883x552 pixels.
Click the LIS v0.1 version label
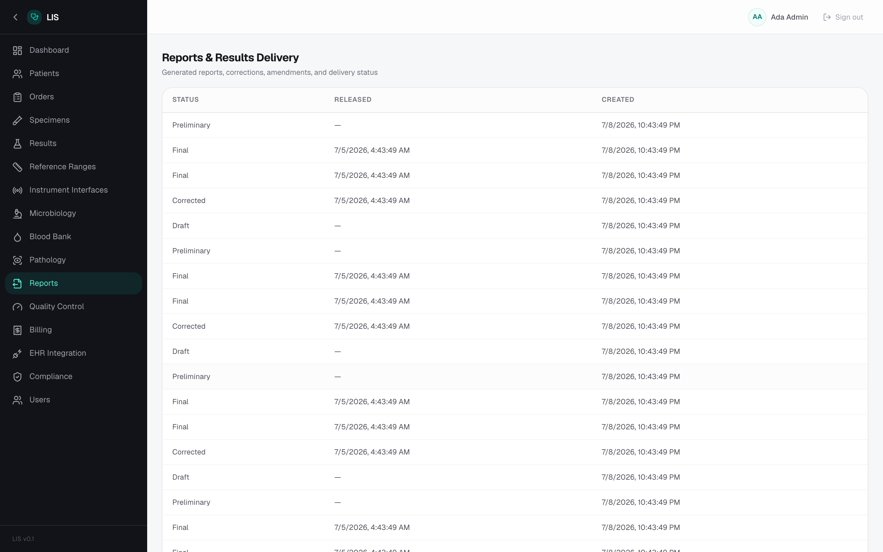(x=23, y=539)
